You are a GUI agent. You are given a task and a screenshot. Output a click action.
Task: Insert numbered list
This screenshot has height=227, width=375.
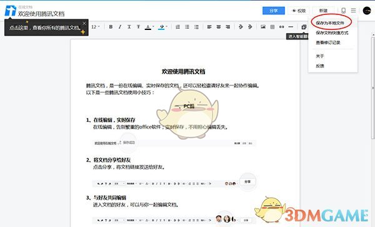tap(177, 27)
